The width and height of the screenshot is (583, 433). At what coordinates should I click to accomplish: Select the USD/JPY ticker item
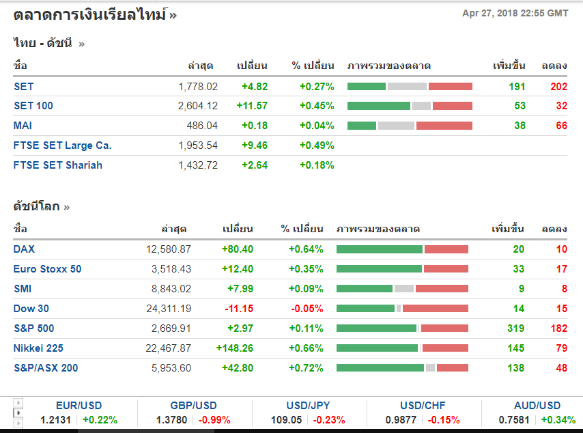click(309, 406)
